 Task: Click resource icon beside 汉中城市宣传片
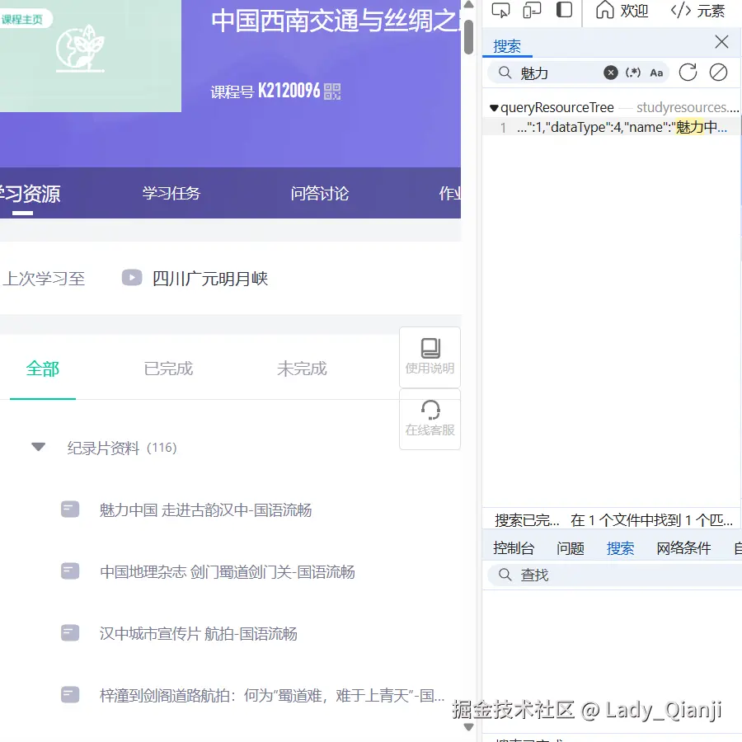coord(70,632)
